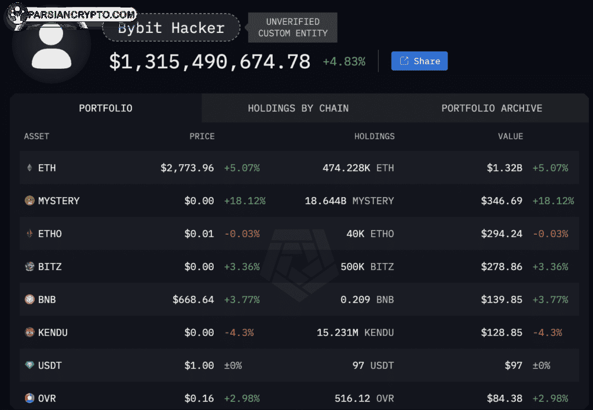
Task: Click the ASSET column header
Action: 36,136
